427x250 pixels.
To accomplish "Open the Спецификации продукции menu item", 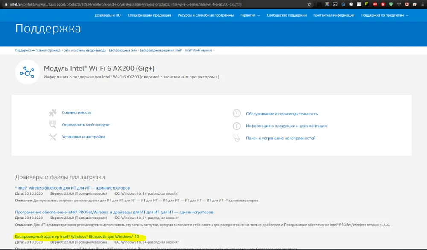I will pyautogui.click(x=149, y=15).
